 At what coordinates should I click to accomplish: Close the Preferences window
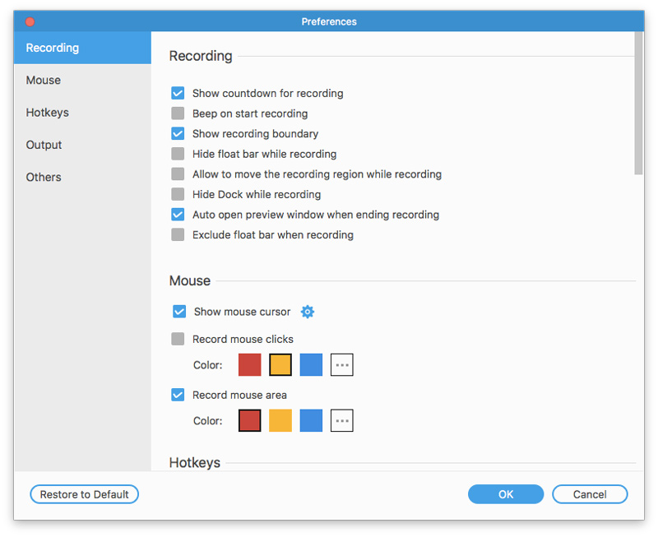[x=30, y=21]
